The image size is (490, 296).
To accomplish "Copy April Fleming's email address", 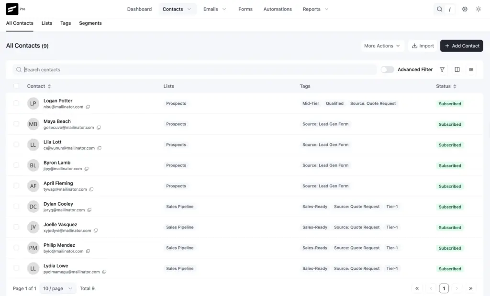I will pos(91,189).
